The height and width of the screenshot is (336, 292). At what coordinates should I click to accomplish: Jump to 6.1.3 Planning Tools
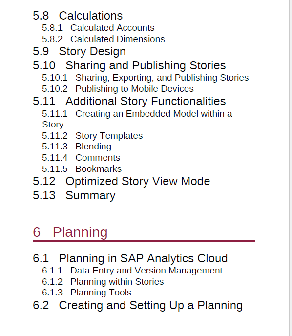coord(86,293)
